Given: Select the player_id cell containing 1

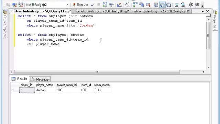Looking at the screenshot, I should [27, 90].
